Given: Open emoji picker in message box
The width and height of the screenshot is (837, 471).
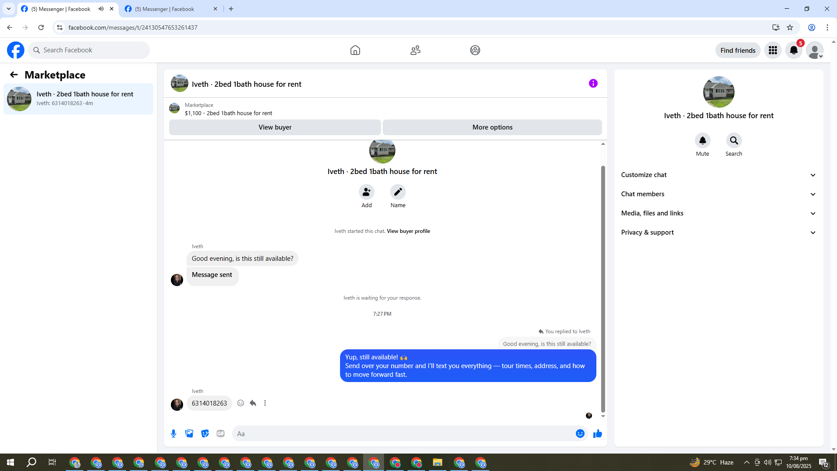Looking at the screenshot, I should (580, 433).
